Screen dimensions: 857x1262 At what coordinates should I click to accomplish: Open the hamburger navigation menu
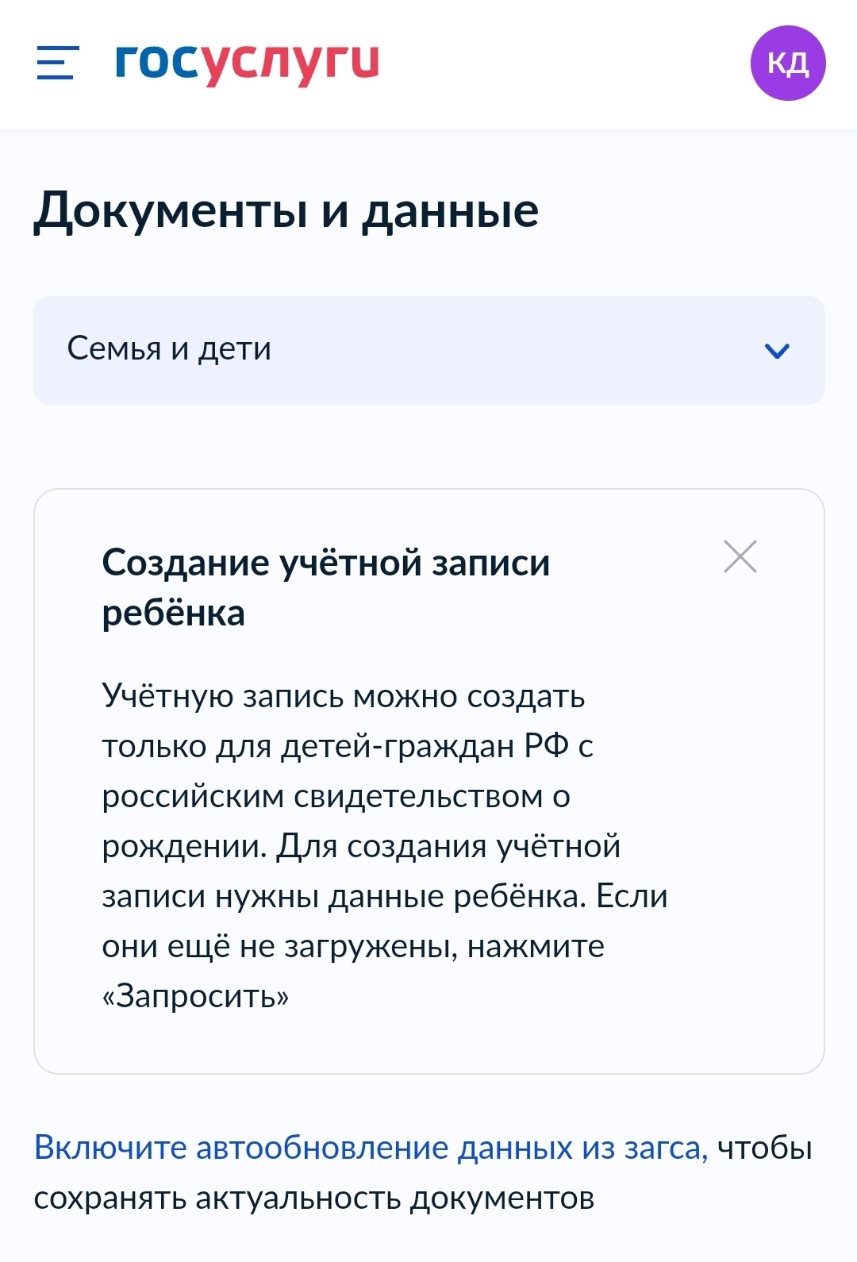[x=58, y=63]
